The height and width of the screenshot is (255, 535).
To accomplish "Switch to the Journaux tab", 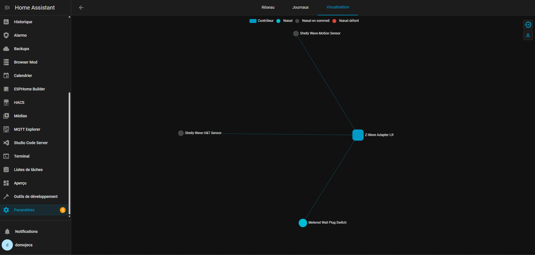I will (x=300, y=7).
